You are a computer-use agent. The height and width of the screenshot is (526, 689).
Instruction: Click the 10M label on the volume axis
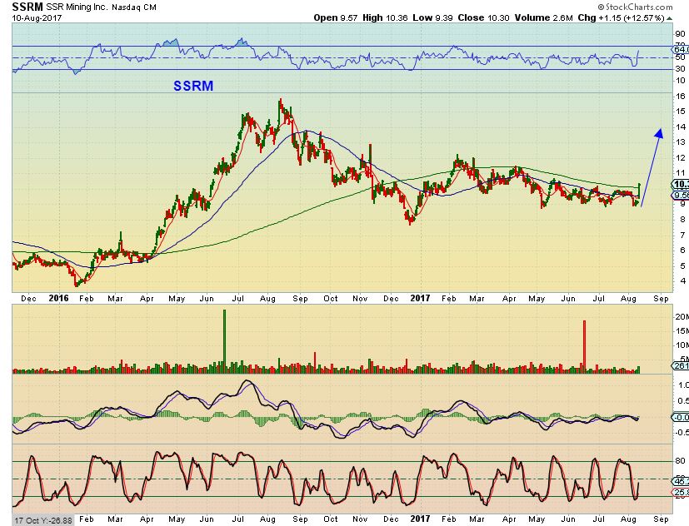(x=682, y=345)
